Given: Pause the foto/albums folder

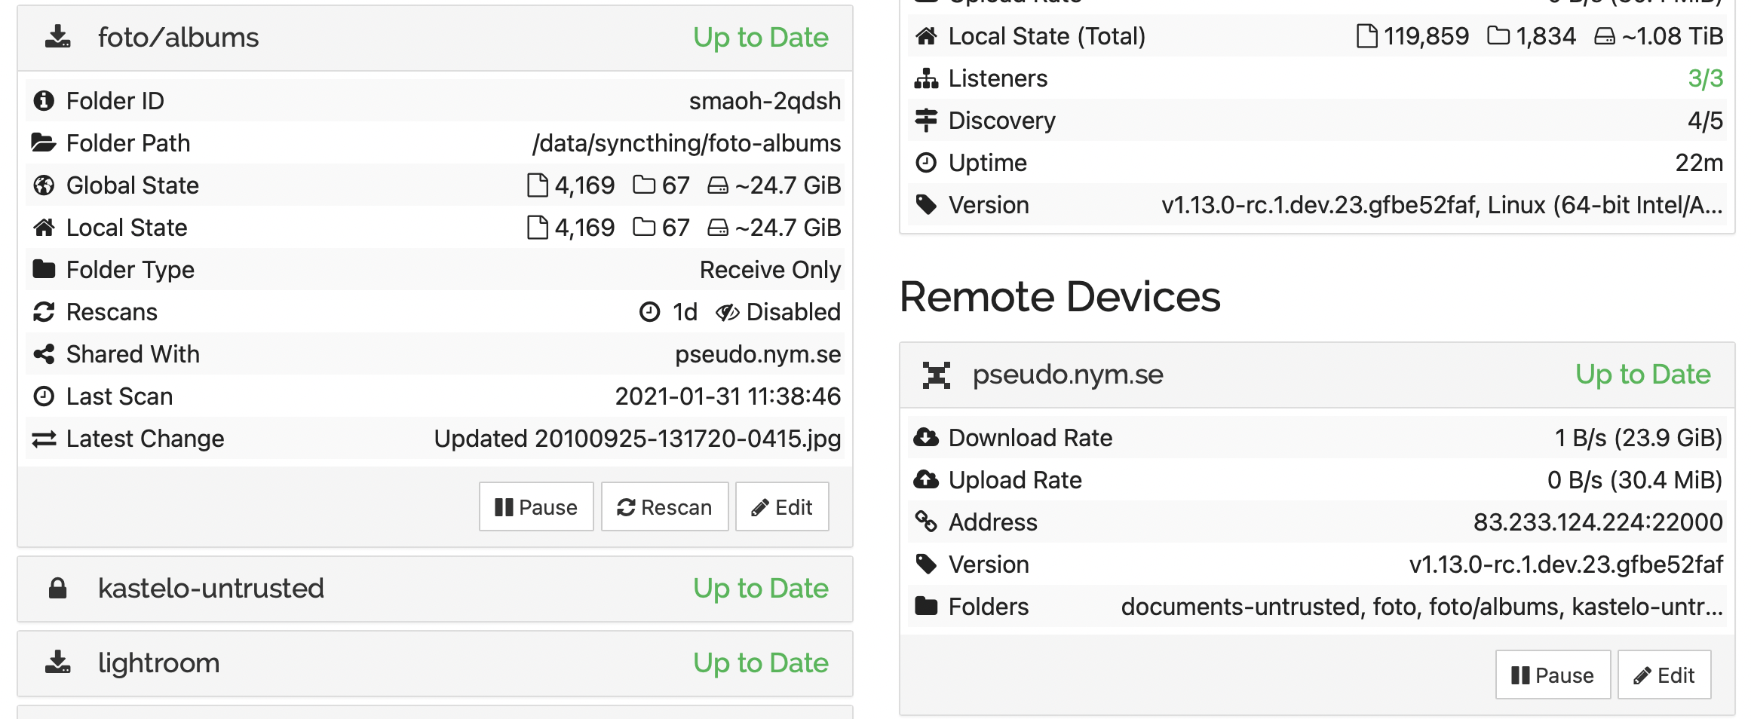Looking at the screenshot, I should point(536,507).
